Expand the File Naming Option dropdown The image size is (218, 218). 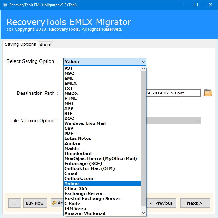click(x=198, y=120)
